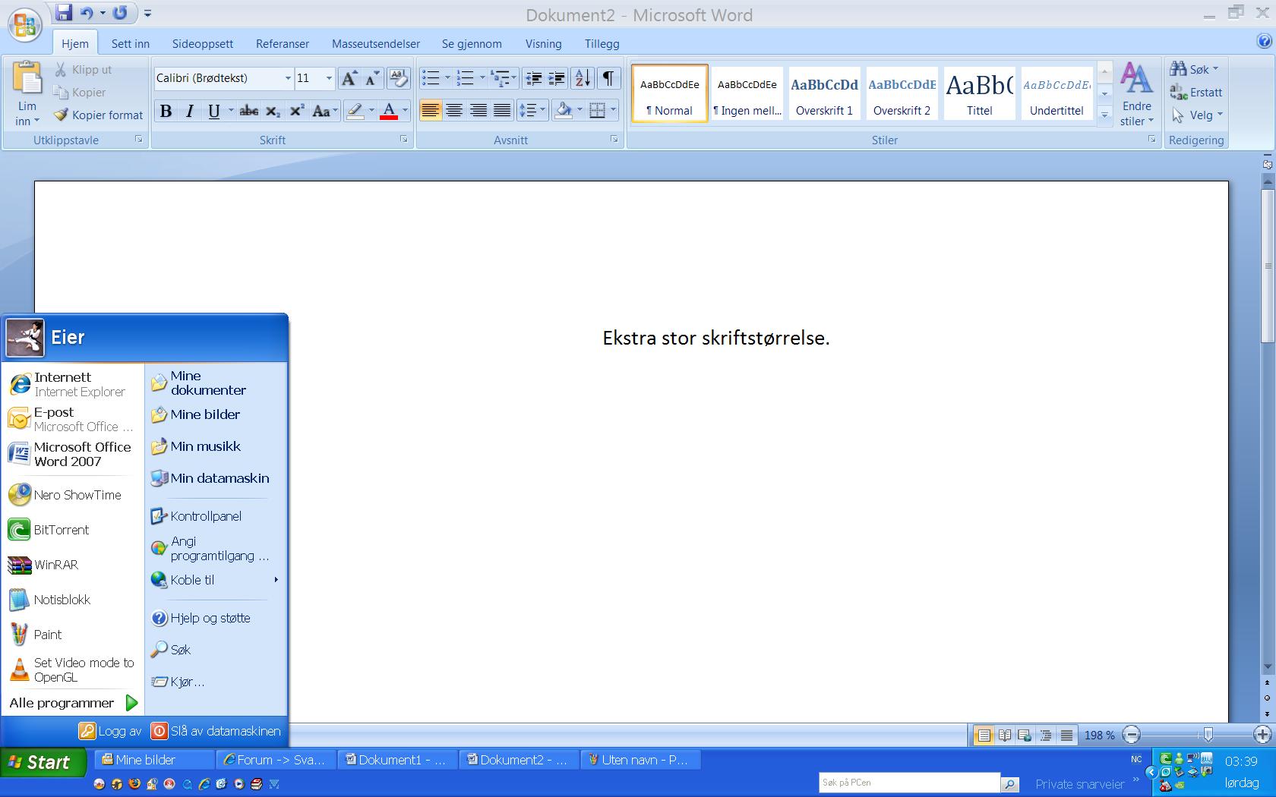Click Slå av datamaskinen
Viewport: 1276px width, 797px height.
click(x=216, y=731)
